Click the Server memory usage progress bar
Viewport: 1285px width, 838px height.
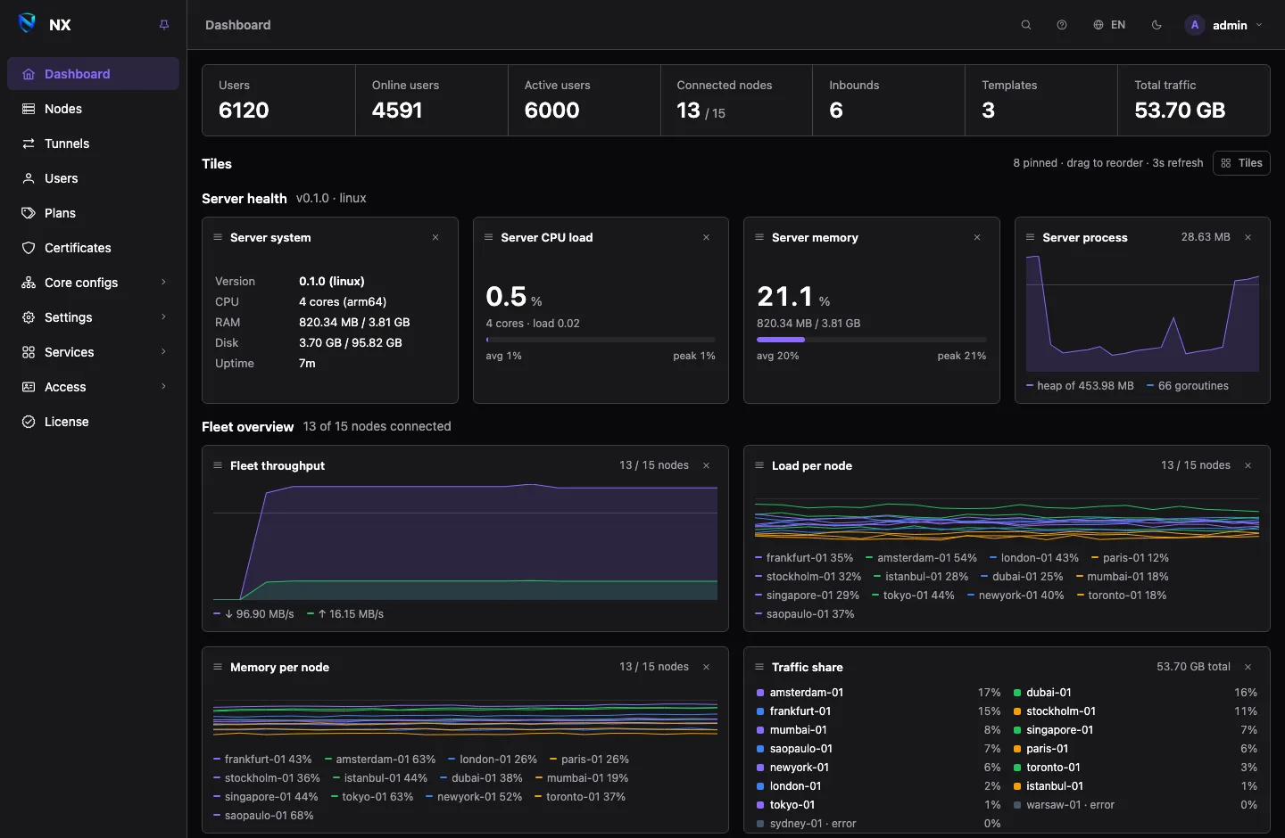click(x=871, y=340)
